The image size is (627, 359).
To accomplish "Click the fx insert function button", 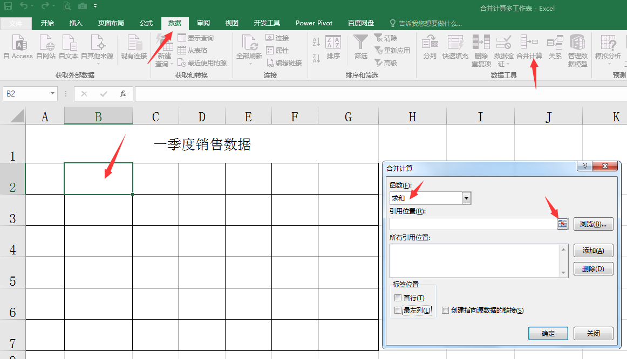I will tap(123, 94).
